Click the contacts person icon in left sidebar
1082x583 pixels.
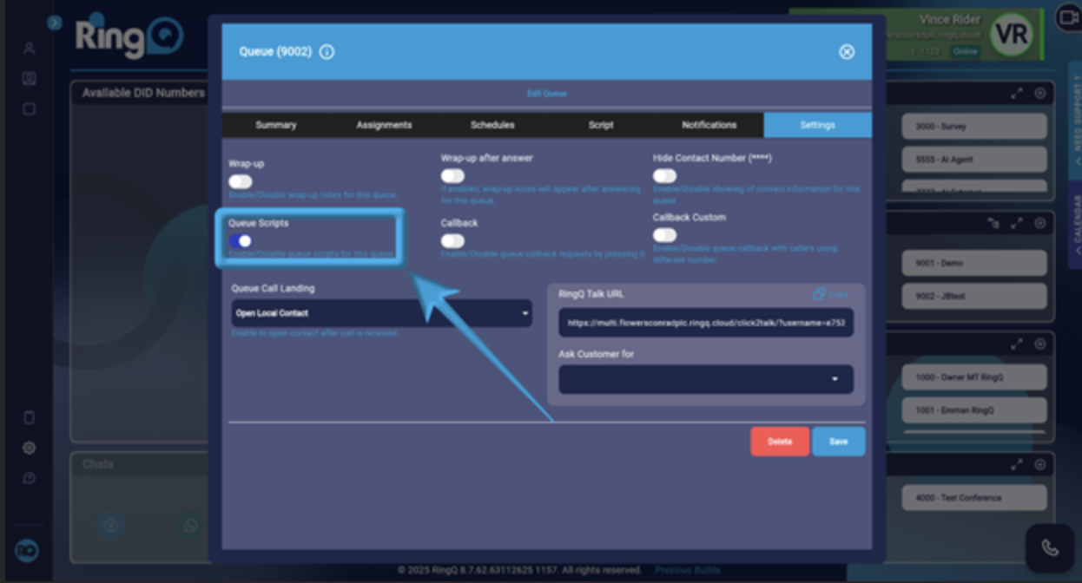[29, 49]
